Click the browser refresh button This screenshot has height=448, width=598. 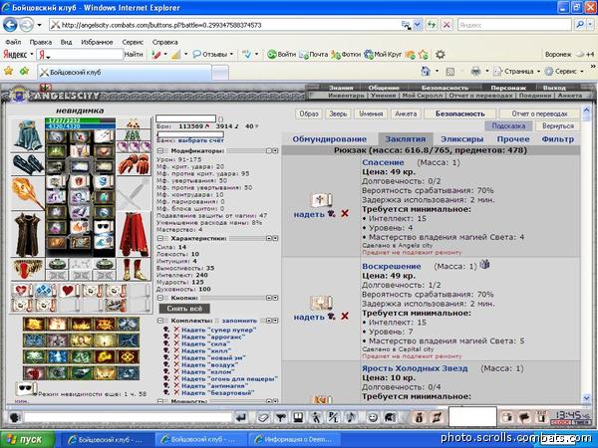point(432,25)
